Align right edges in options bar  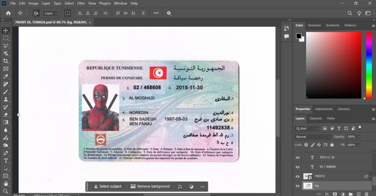(x=96, y=13)
